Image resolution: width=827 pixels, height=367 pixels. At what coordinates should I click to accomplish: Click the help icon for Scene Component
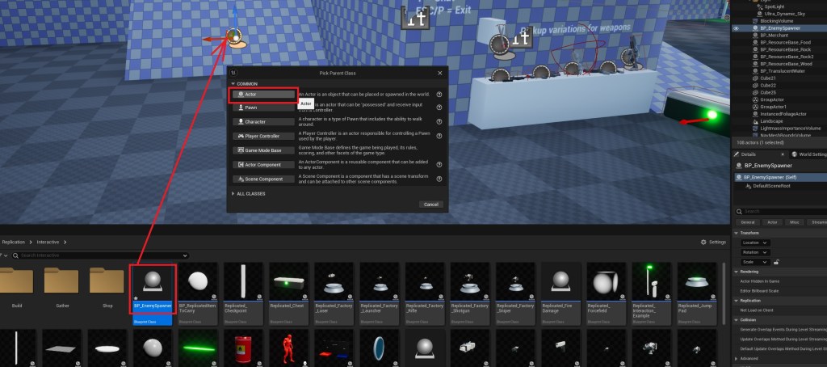(439, 179)
